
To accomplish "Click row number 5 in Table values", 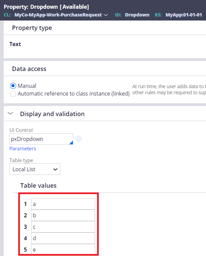I will tap(25, 250).
